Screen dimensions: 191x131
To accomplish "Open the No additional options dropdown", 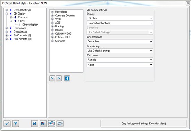I will click(120, 23).
